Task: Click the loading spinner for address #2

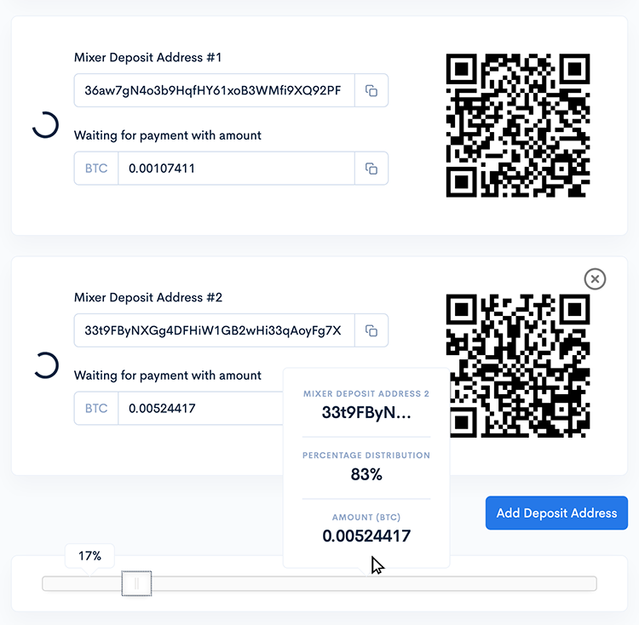Action: click(45, 365)
